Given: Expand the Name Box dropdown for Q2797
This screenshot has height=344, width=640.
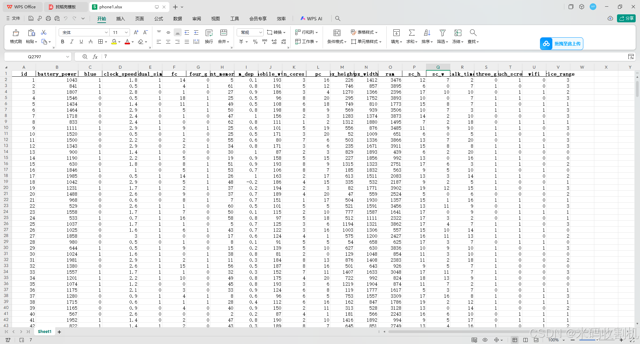Looking at the screenshot, I should coord(68,57).
